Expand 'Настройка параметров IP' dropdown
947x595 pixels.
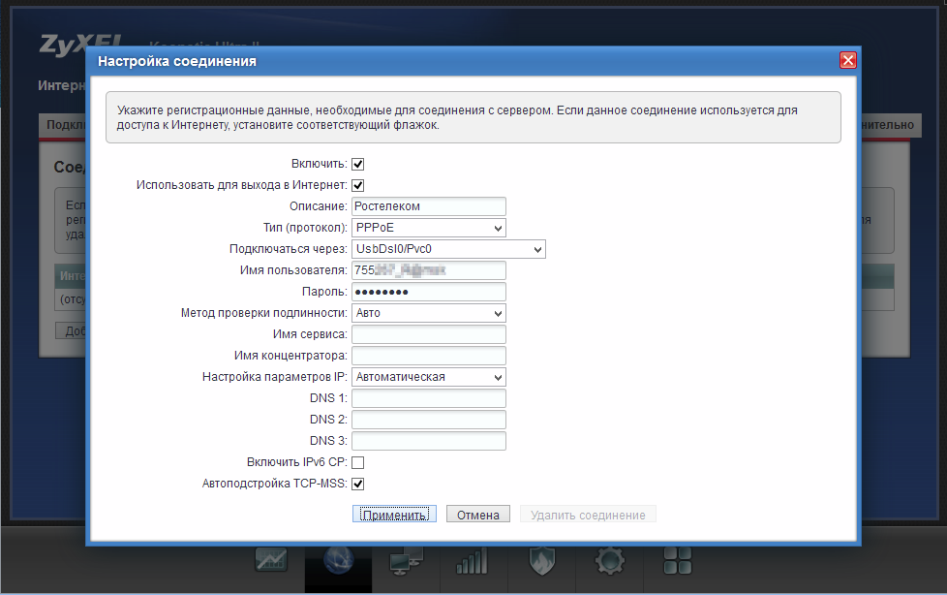428,377
